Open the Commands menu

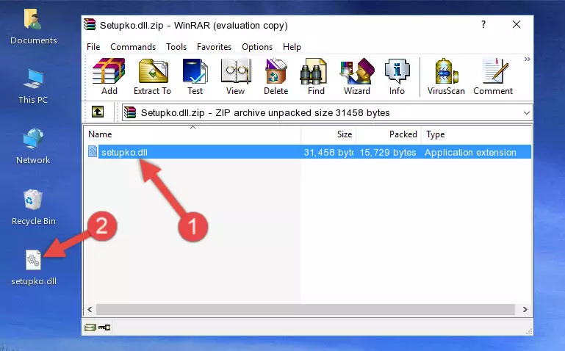(x=133, y=47)
